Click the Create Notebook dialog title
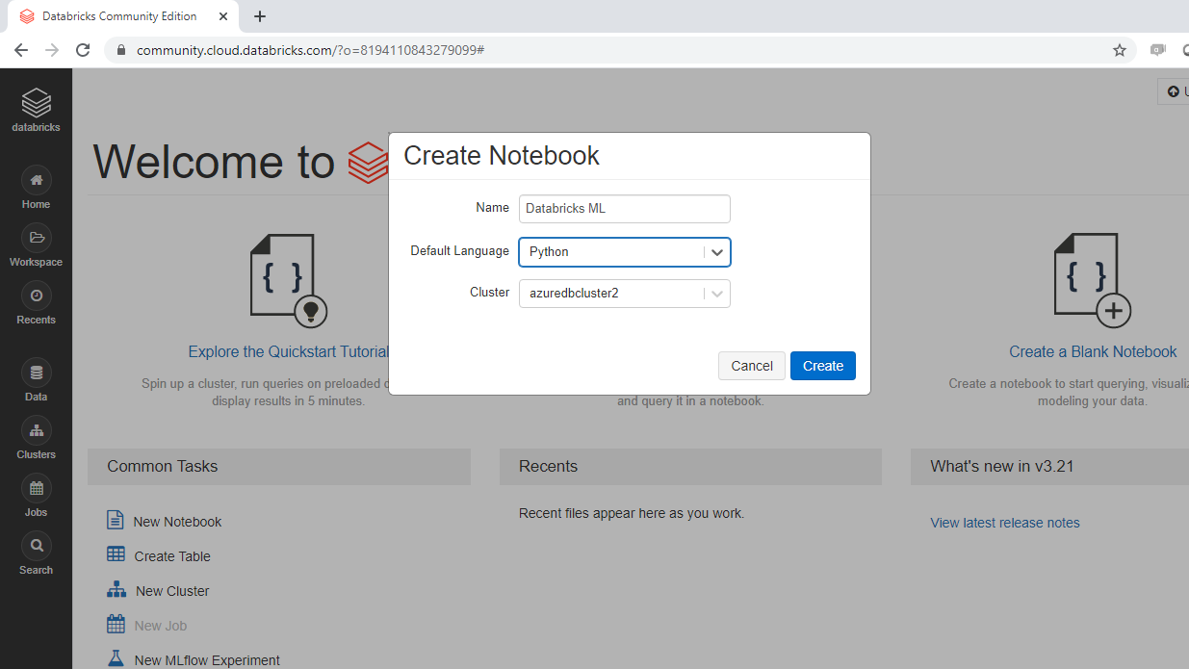1189x669 pixels. pyautogui.click(x=502, y=156)
